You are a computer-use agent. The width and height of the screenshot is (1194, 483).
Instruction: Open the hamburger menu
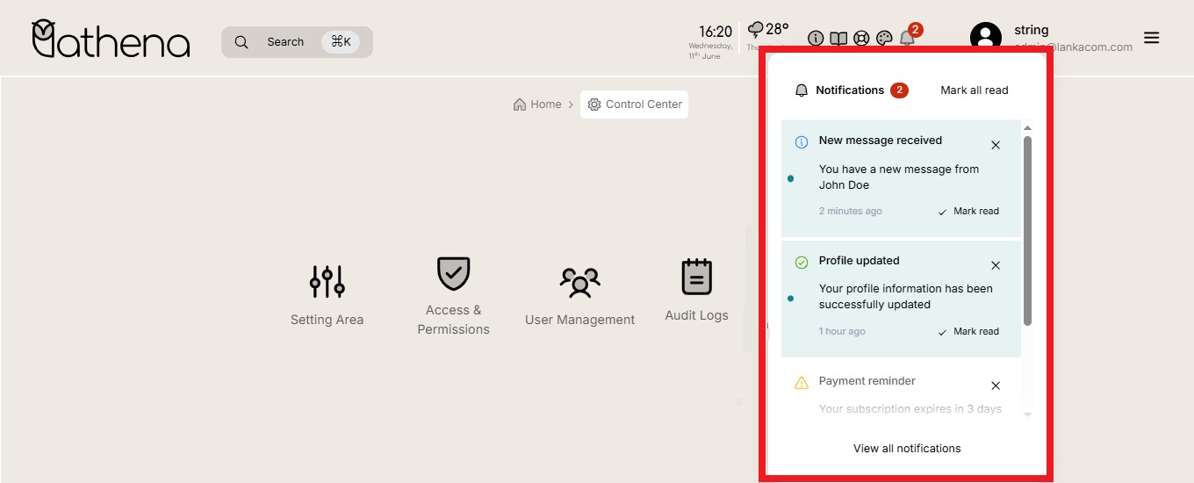tap(1151, 38)
